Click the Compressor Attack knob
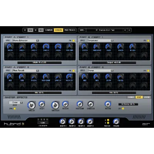 pos(121,47)
